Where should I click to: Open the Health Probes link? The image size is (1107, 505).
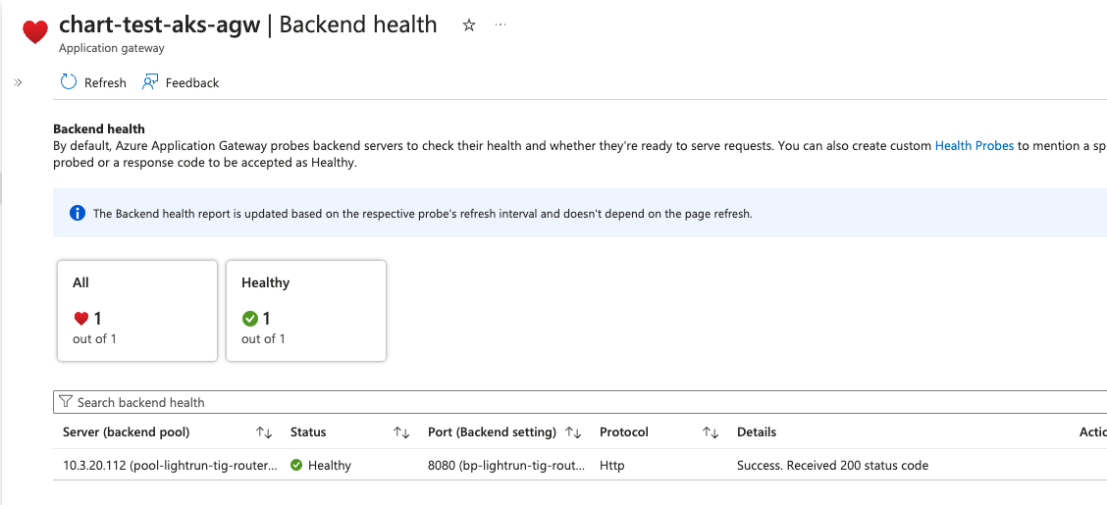point(974,146)
